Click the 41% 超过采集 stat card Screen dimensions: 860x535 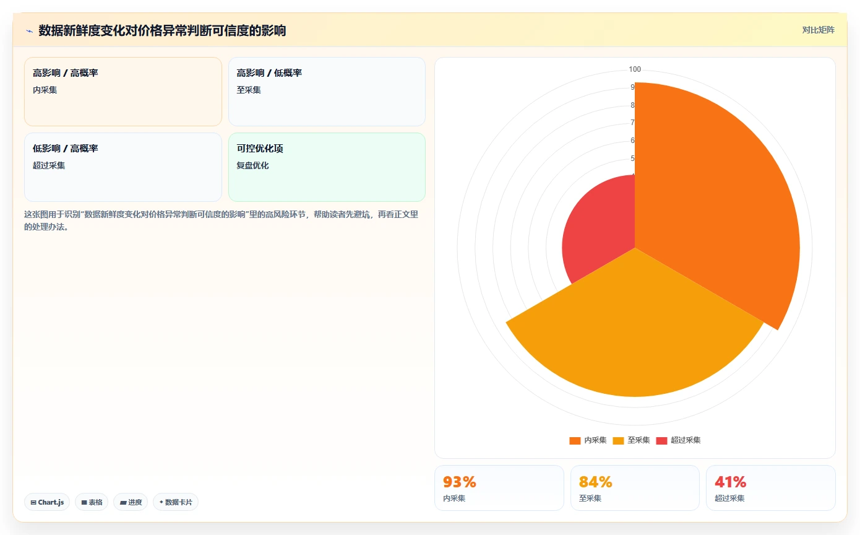tap(770, 488)
